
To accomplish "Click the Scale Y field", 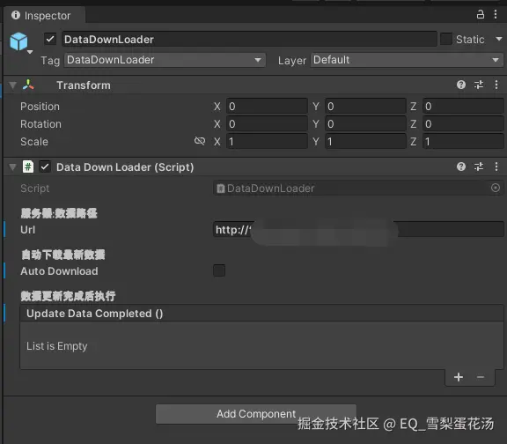I will (x=365, y=142).
